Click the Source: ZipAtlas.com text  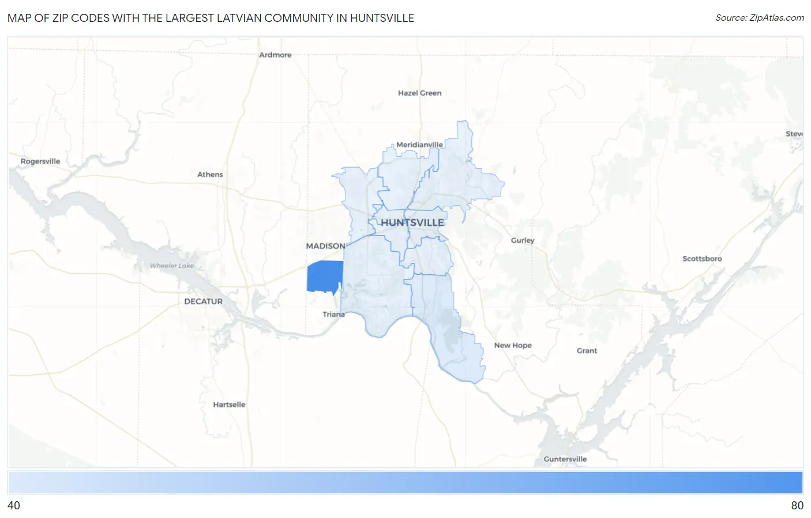[760, 18]
